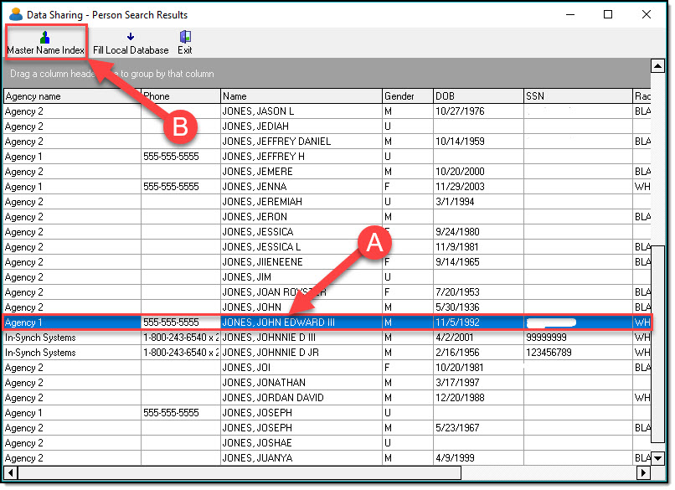
Task: Sort by the Agency name column header
Action: [71, 96]
